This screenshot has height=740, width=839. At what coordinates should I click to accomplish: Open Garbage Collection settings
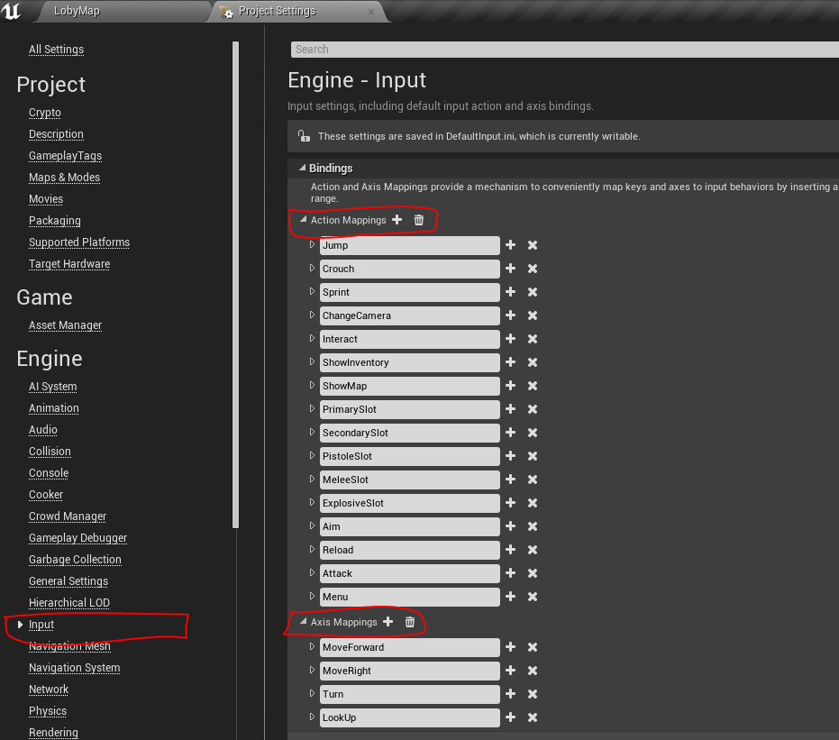(75, 560)
